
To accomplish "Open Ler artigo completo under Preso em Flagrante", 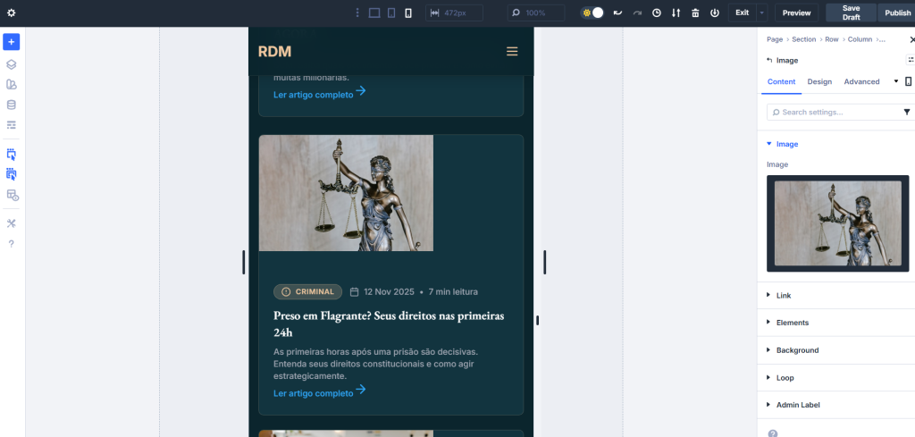I will (320, 391).
